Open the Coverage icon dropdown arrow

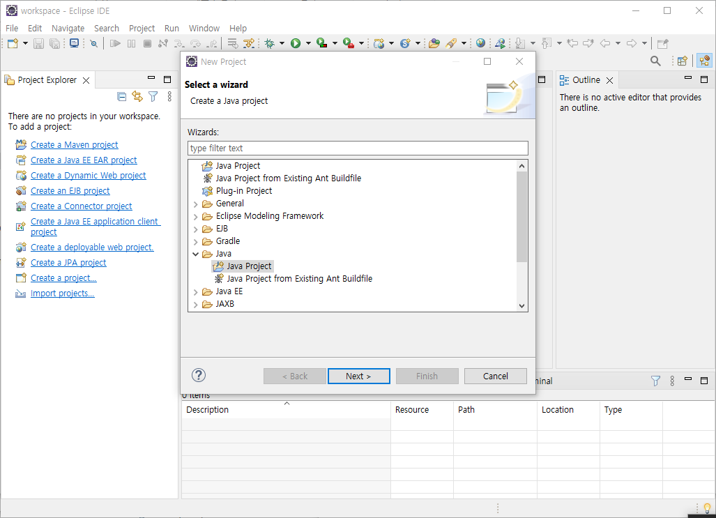335,43
